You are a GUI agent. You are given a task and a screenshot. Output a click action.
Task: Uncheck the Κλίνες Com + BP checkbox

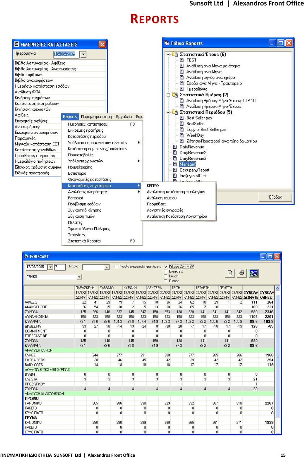coord(166,267)
